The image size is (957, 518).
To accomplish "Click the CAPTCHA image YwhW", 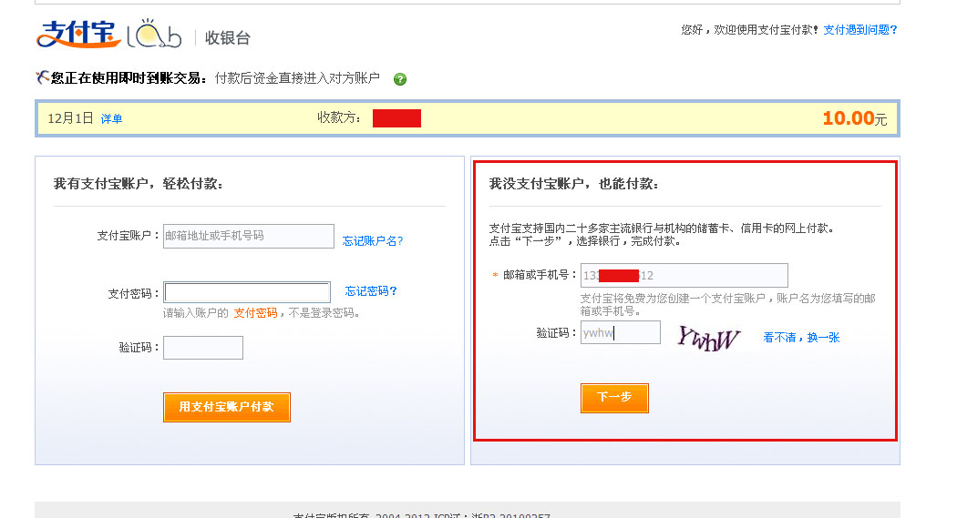I will pyautogui.click(x=708, y=337).
